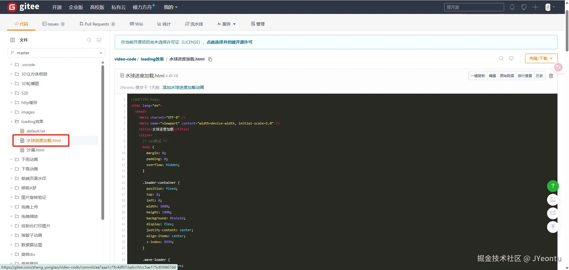The height and width of the screenshot is (270, 569).
Task: Focus the 搜开源 search box
Action: click(x=474, y=7)
